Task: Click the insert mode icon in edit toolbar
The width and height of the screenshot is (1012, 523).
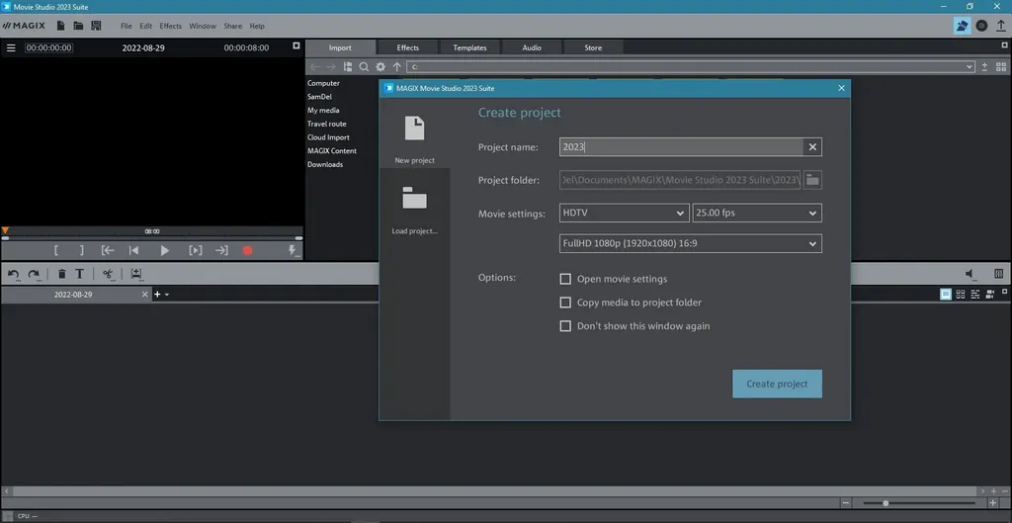Action: (136, 275)
